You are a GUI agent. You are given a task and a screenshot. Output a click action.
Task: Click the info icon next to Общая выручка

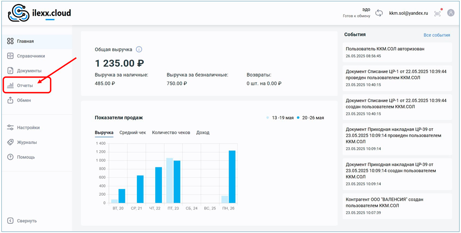click(x=139, y=49)
